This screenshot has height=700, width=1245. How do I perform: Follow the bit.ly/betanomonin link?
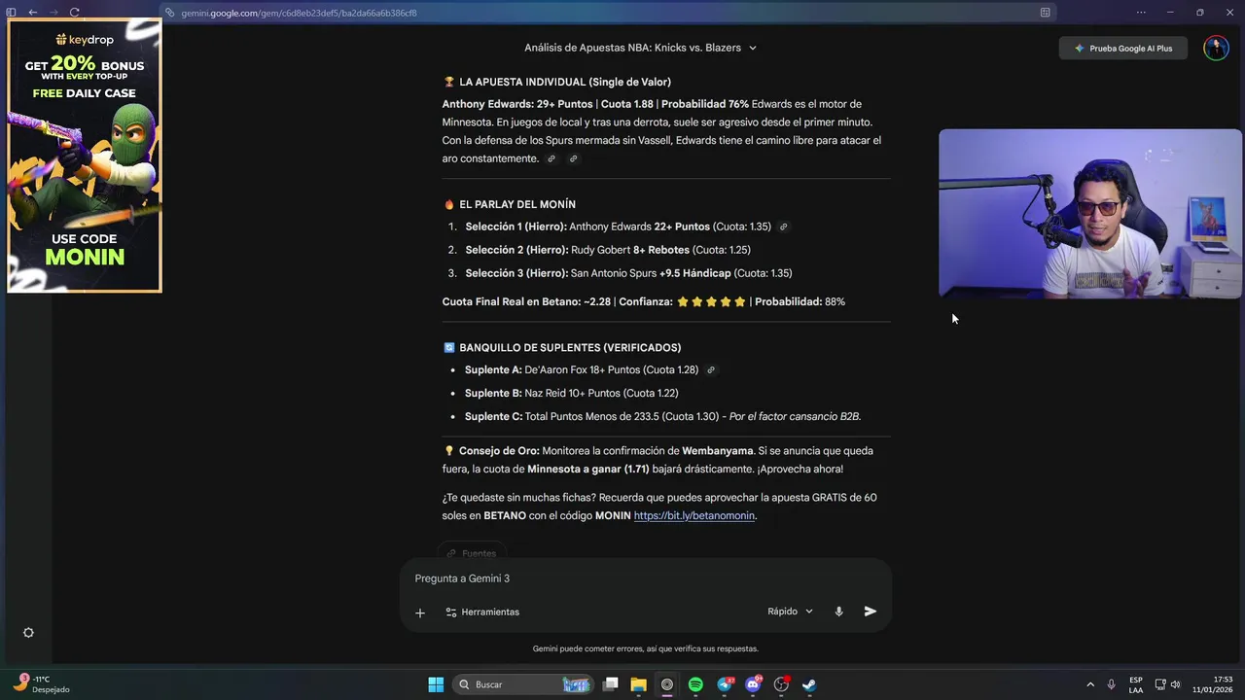pos(694,516)
